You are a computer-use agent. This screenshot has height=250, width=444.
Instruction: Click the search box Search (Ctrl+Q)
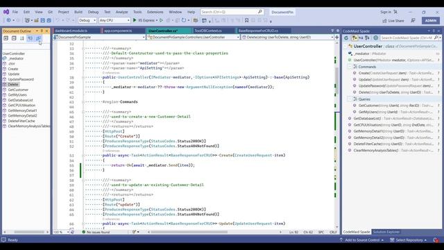232,12
